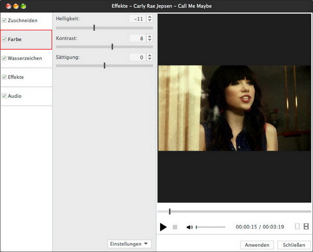Close the Effekte window with red button
This screenshot has width=313, height=252.
point(8,6)
